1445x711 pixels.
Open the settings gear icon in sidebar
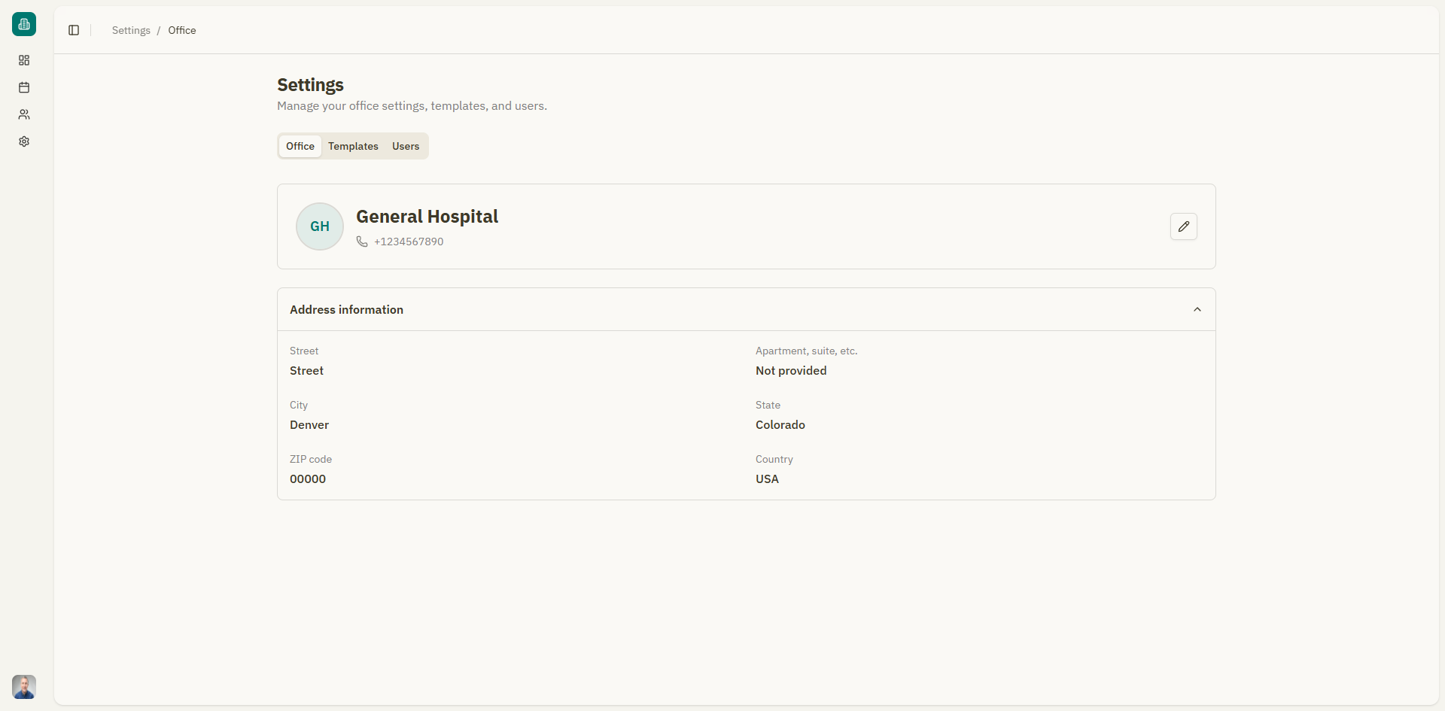24,141
